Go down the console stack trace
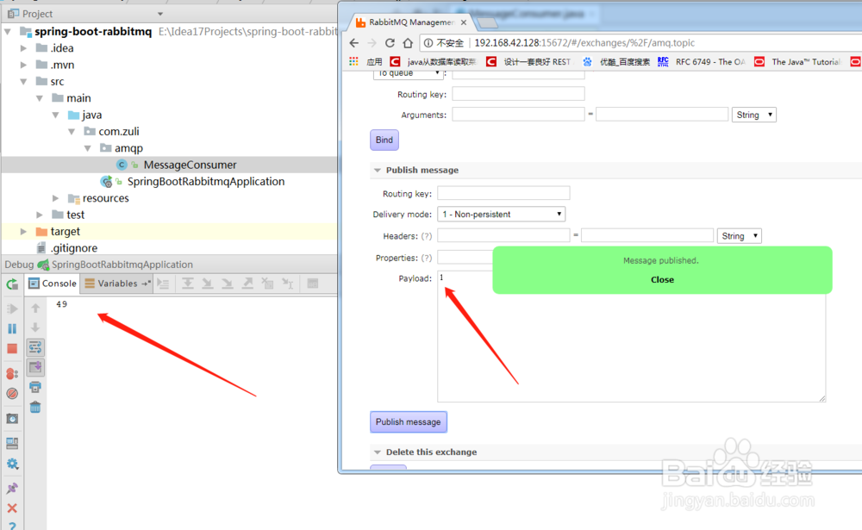Viewport: 862px width, 530px height. [35, 327]
